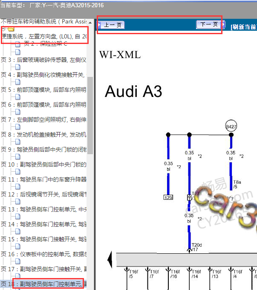Click document icon above 页 5

[18, 82]
